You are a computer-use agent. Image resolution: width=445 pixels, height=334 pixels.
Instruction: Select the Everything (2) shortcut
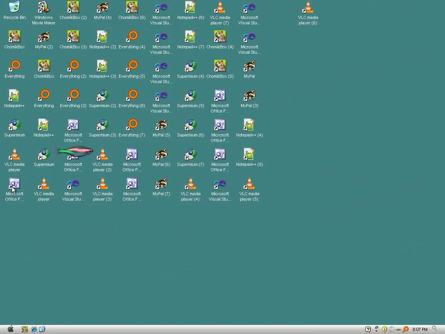[x=73, y=70]
